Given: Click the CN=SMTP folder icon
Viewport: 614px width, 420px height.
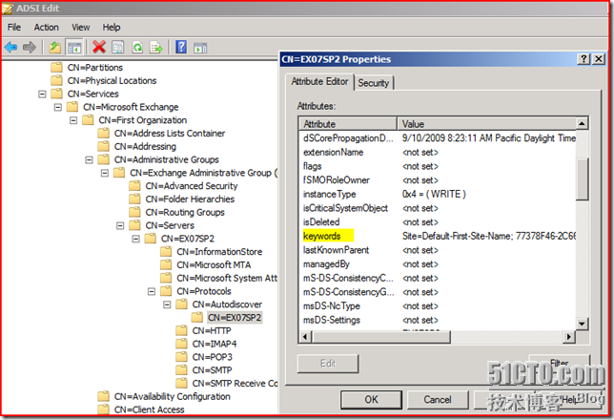Looking at the screenshot, I should pos(182,370).
